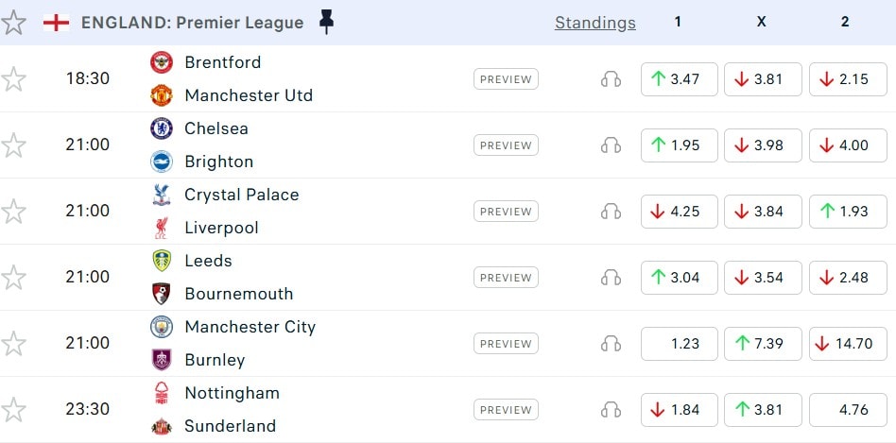Click headphones icon for Manchester City match
896x443 pixels.
click(x=611, y=344)
